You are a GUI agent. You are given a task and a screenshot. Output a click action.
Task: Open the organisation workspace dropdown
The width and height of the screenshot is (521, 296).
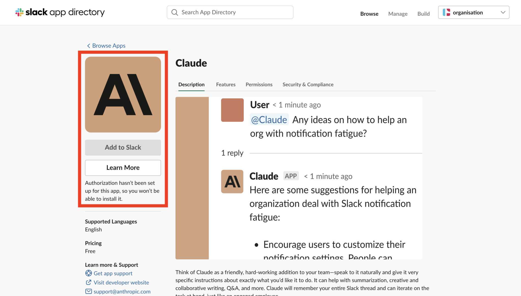(503, 12)
